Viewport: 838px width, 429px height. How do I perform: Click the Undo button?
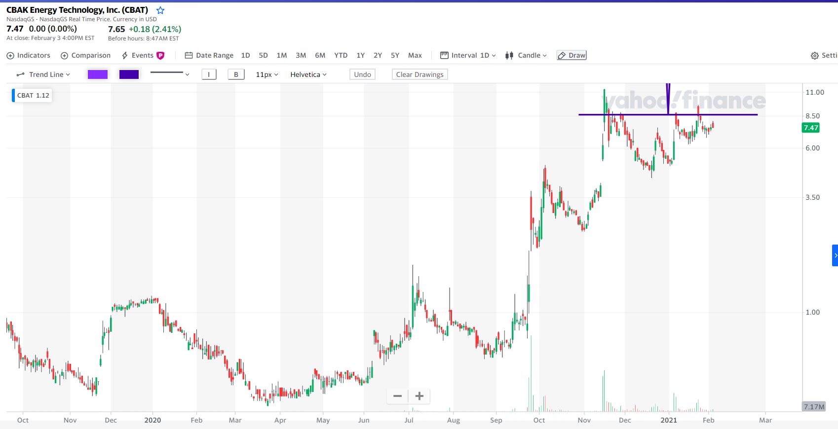(x=363, y=74)
